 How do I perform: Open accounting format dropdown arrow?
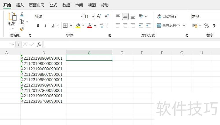click(200, 25)
